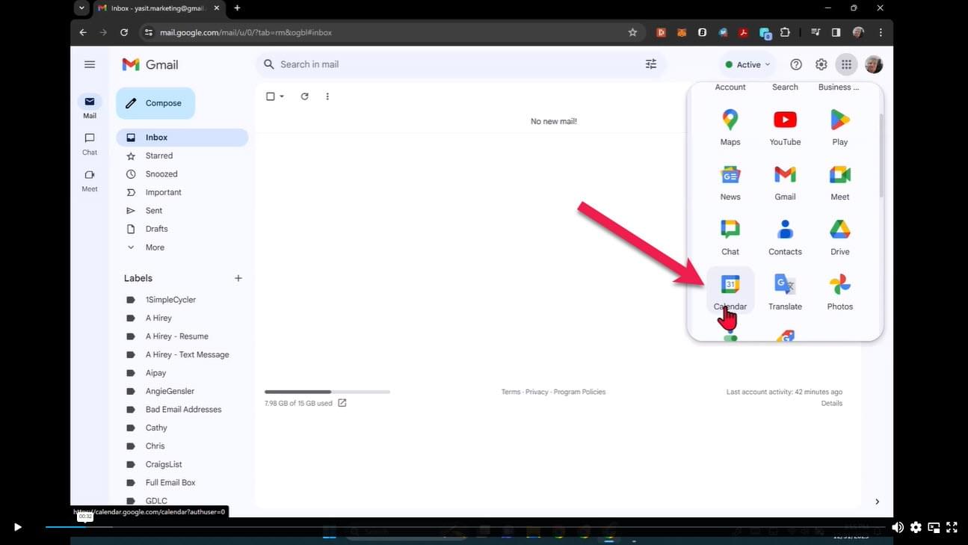Tick the select-all mail checkbox
This screenshot has width=968, height=545.
point(271,96)
